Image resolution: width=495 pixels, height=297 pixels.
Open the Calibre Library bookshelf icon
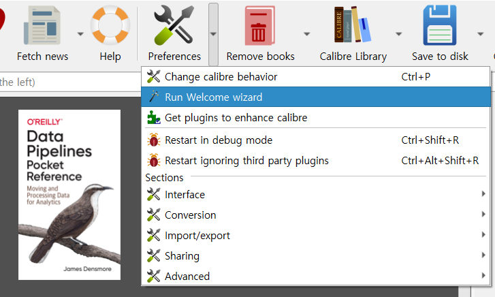click(x=353, y=25)
